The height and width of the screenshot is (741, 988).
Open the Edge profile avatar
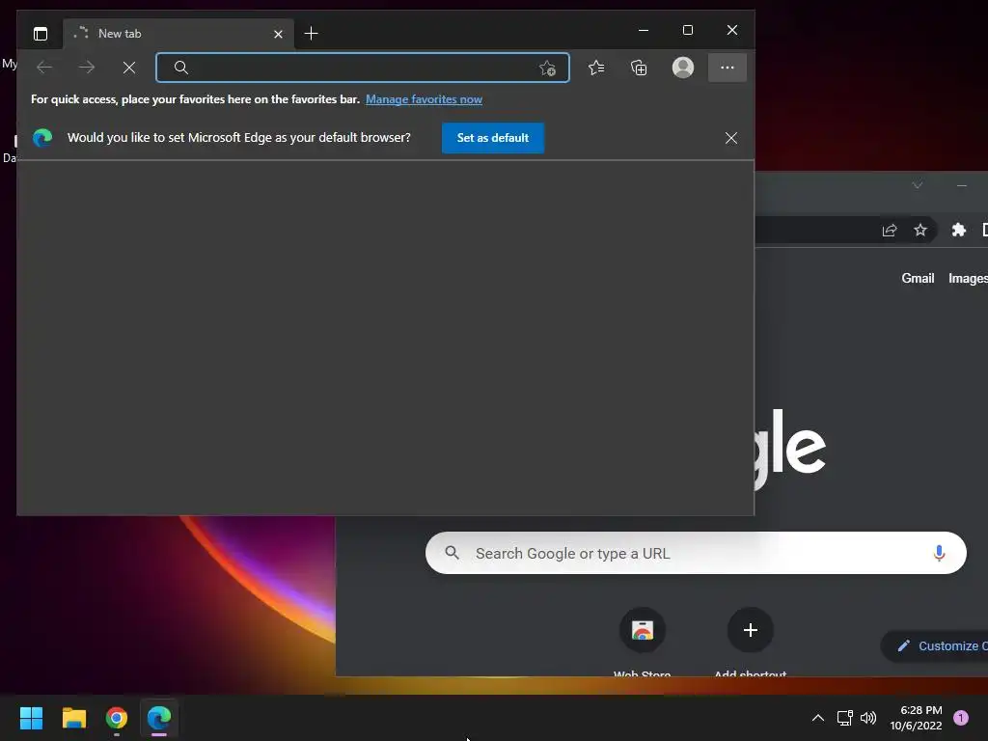click(x=683, y=68)
